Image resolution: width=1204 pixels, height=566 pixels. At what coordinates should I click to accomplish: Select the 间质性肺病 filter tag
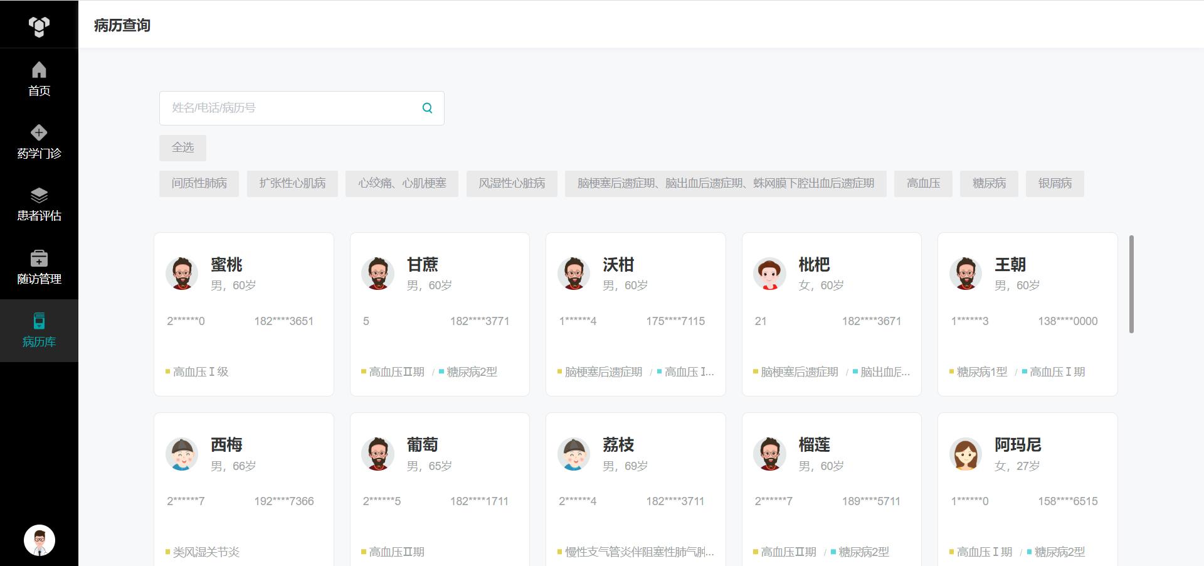pos(199,183)
